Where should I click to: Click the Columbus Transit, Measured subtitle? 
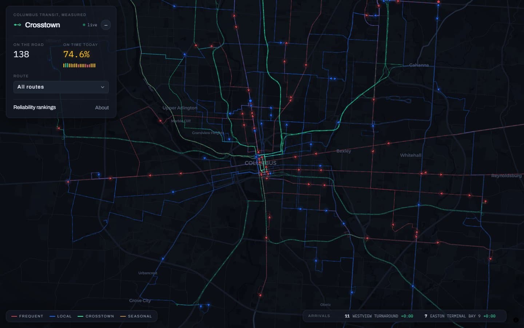[50, 15]
